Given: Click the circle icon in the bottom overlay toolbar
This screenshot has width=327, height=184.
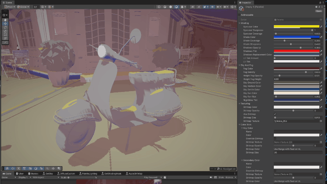Looking at the screenshot, I should (x=36, y=168).
